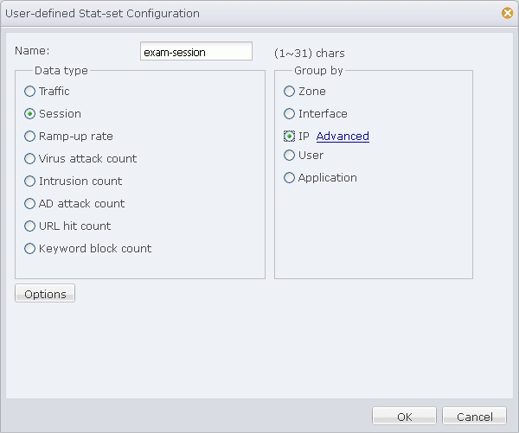Screen dimensions: 519x433
Task: Click the Options button
Action: (45, 294)
